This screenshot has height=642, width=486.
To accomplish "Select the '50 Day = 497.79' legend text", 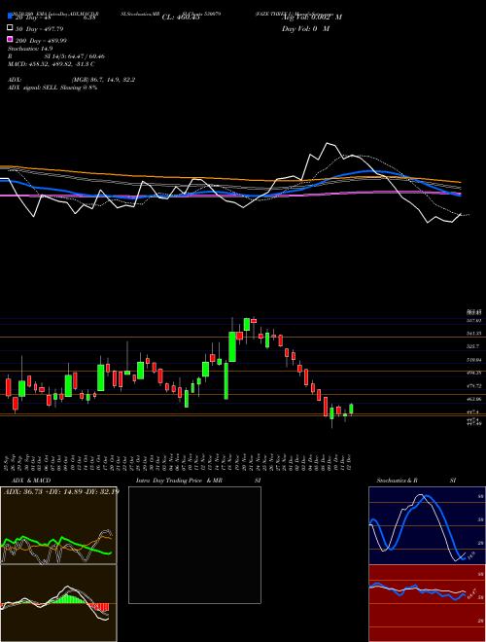I will click(39, 29).
